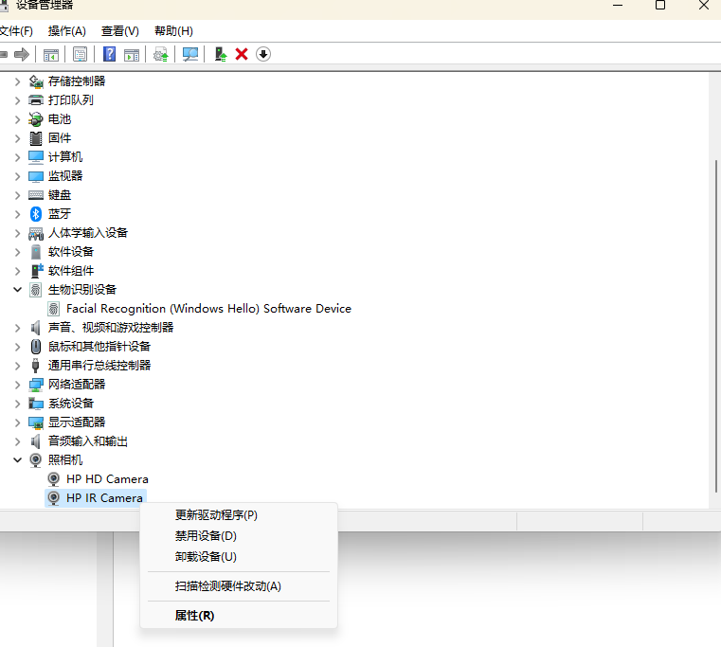Screen dimensions: 721x647
Task: Click the update driver toolbar icon
Action: (220, 54)
